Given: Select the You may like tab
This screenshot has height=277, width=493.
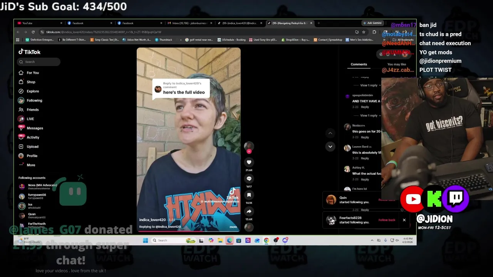Looking at the screenshot, I should click(397, 64).
